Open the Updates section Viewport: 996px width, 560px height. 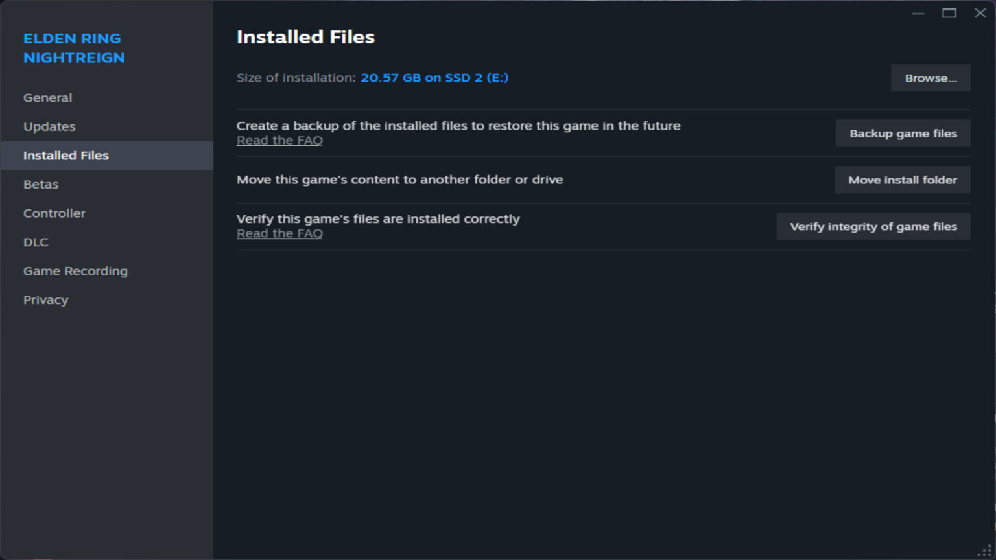click(x=49, y=126)
